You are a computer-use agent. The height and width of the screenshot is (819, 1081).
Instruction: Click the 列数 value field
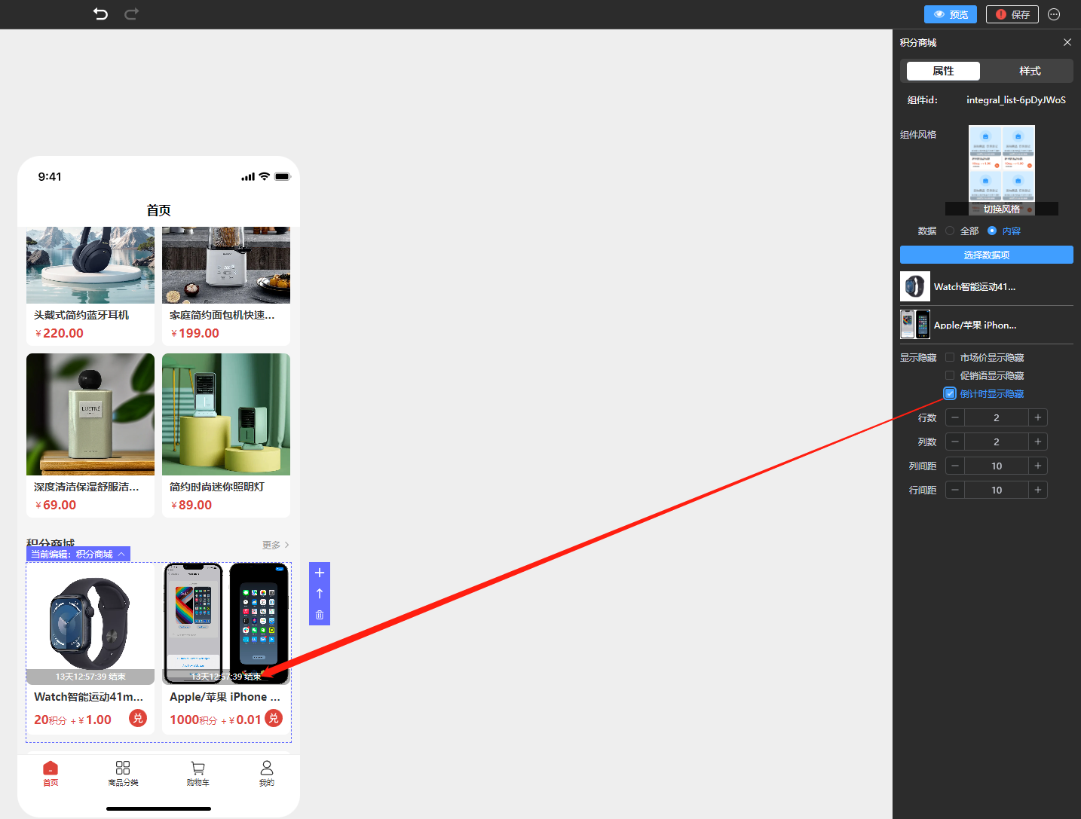click(x=997, y=442)
